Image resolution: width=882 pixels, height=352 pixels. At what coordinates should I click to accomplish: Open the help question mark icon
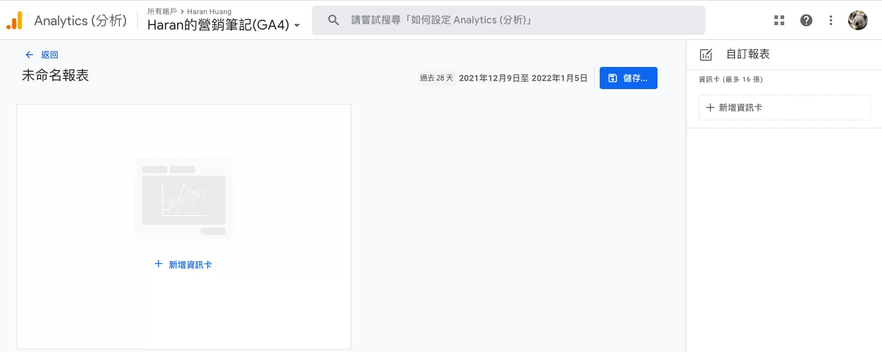pyautogui.click(x=806, y=20)
